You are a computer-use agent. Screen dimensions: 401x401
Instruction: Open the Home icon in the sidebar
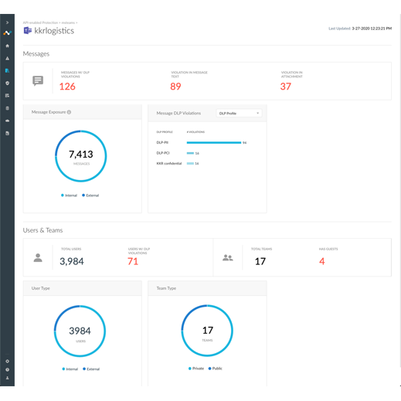[7, 46]
